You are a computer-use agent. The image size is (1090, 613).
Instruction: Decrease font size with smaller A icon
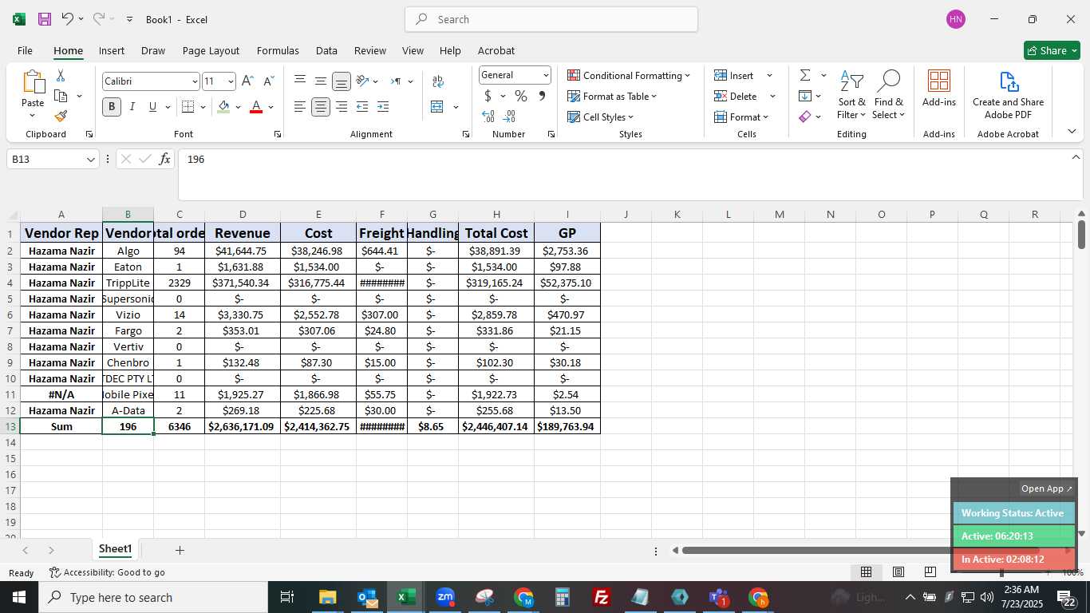point(268,81)
